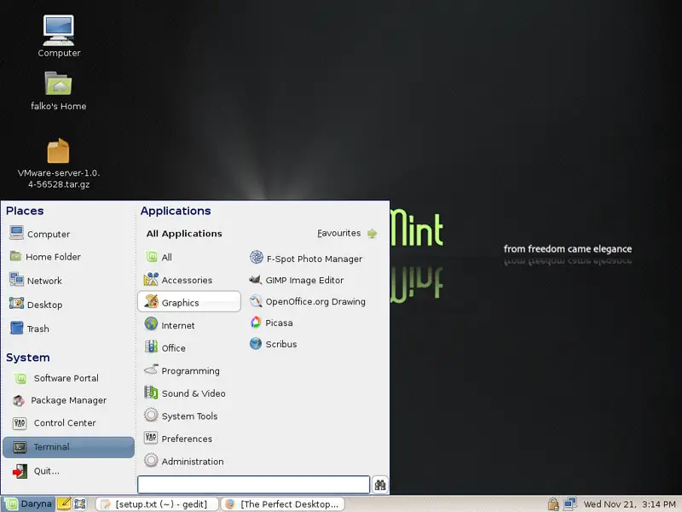
Task: Click the Internet globe icon
Action: click(151, 324)
